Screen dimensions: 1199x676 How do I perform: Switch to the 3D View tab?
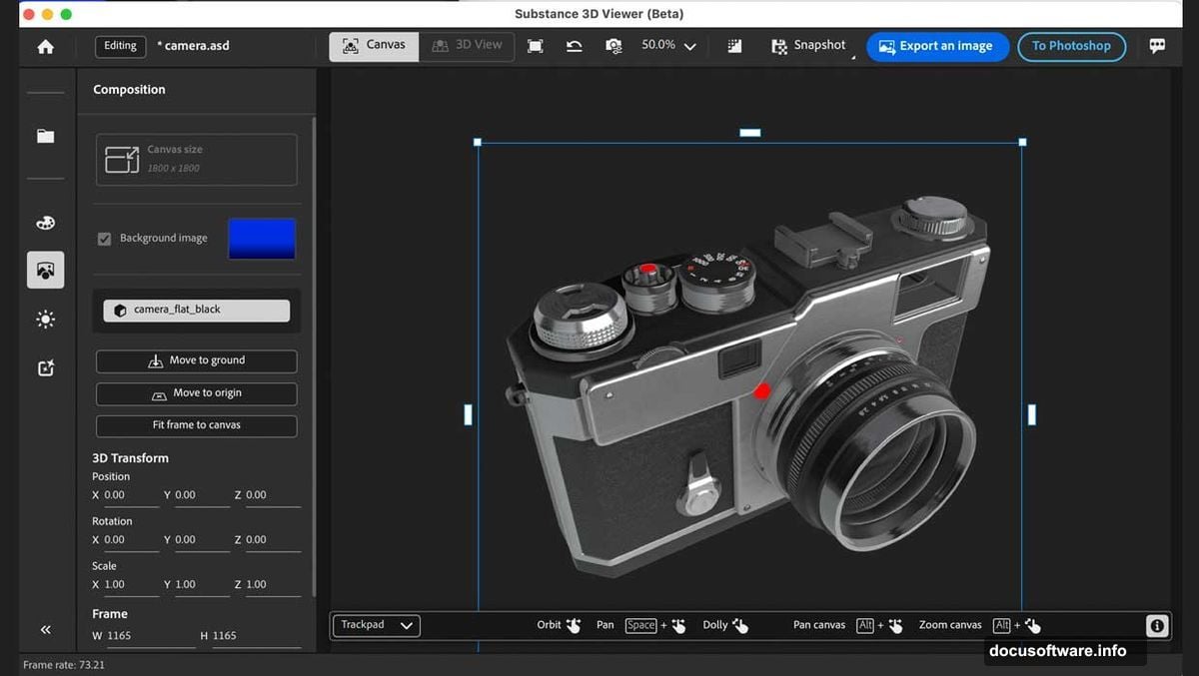tap(467, 46)
